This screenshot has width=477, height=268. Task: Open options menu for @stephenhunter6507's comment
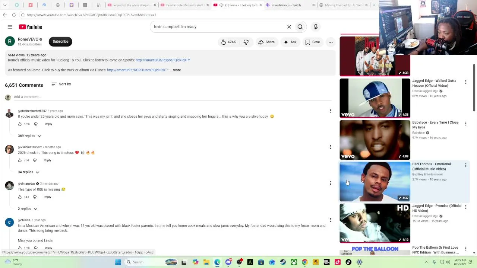(331, 111)
